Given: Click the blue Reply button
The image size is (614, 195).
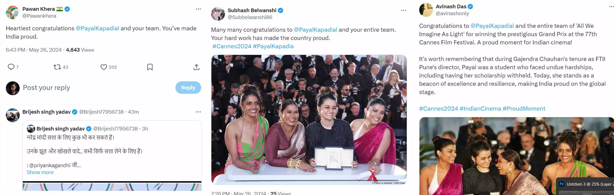Looking at the screenshot, I should [x=188, y=87].
